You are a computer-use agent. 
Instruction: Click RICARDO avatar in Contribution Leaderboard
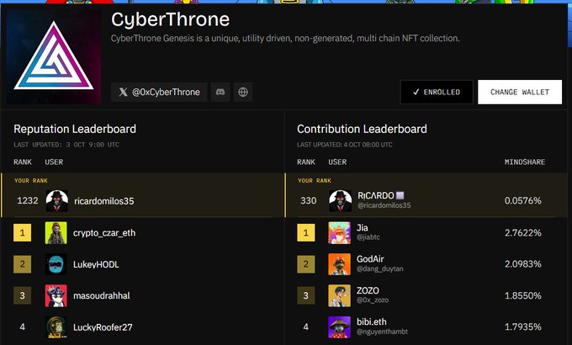(x=341, y=201)
